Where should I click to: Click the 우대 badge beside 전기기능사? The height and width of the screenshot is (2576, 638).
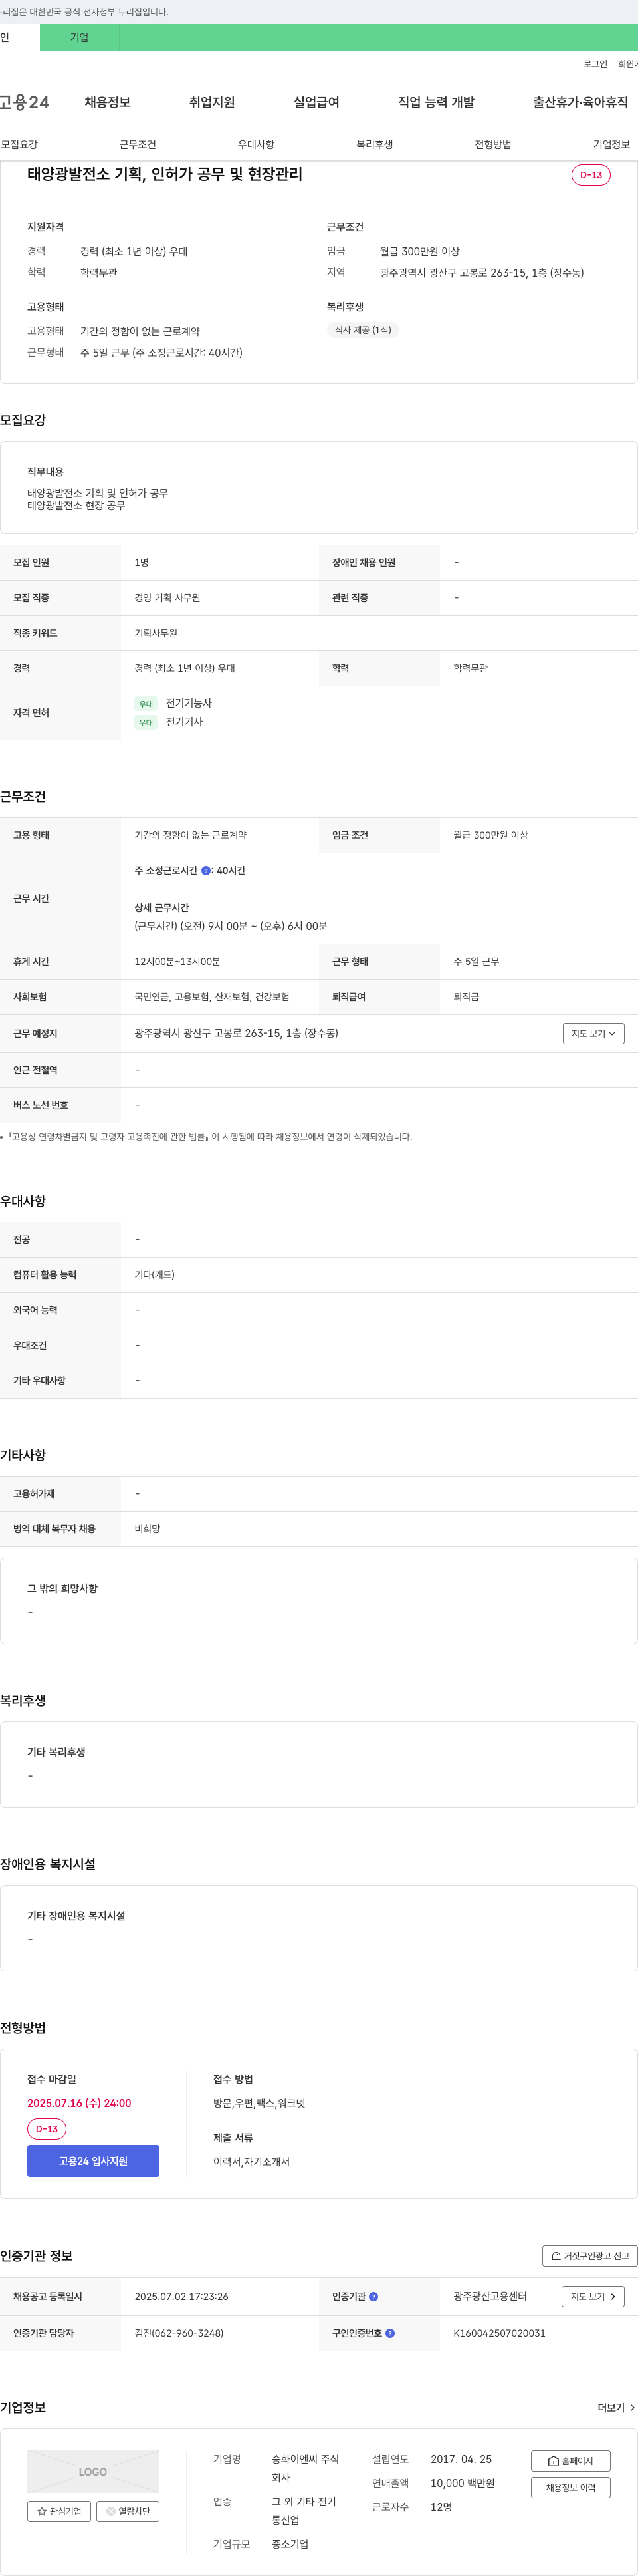(146, 704)
